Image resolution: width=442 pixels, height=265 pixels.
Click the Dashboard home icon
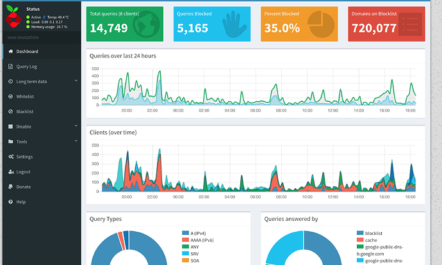coord(11,51)
